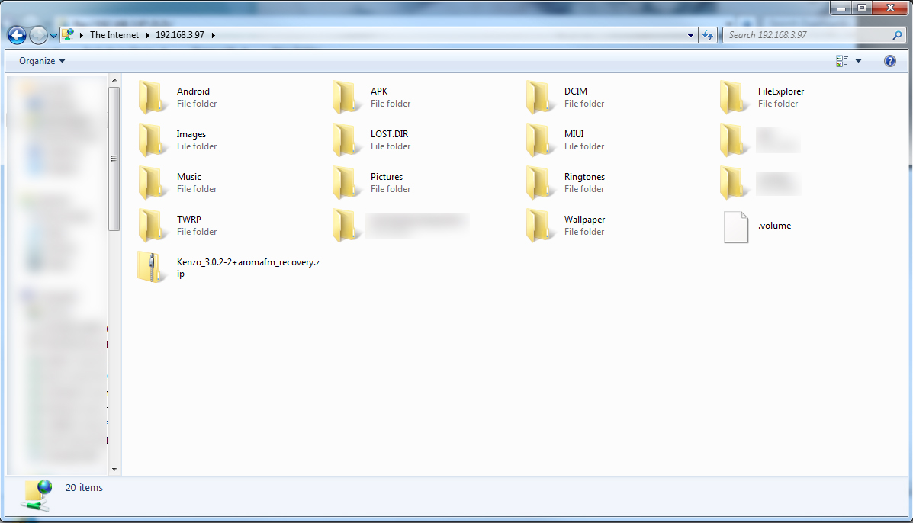Viewport: 913px width, 523px height.
Task: Select the Images folder icon
Action: coord(151,140)
